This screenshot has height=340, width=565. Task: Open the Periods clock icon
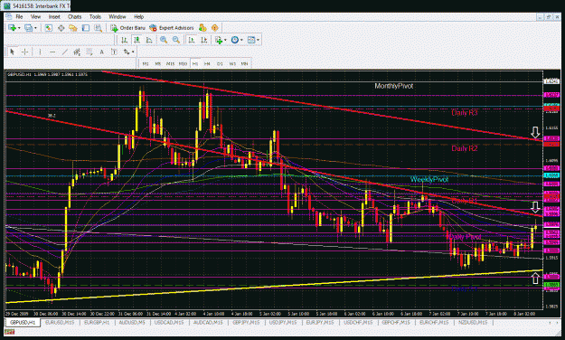point(235,40)
